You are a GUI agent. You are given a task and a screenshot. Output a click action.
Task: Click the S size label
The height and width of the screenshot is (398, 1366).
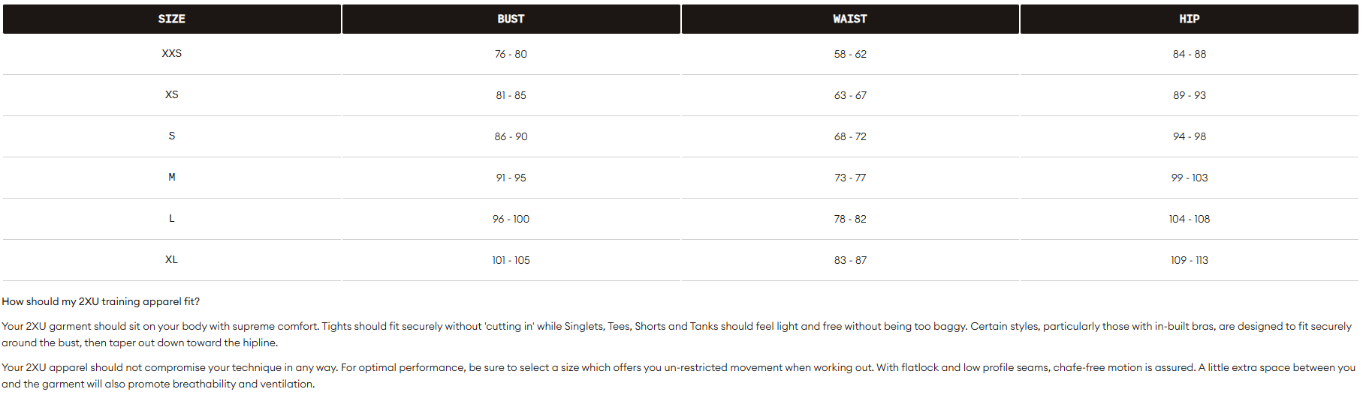[x=171, y=136]
